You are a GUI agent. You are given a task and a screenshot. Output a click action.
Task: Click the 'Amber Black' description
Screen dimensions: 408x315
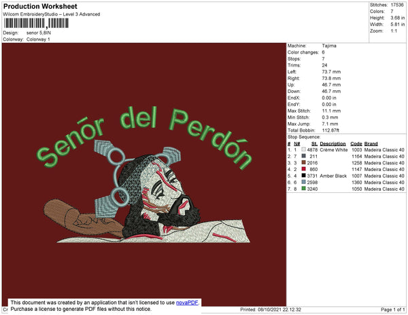point(333,176)
